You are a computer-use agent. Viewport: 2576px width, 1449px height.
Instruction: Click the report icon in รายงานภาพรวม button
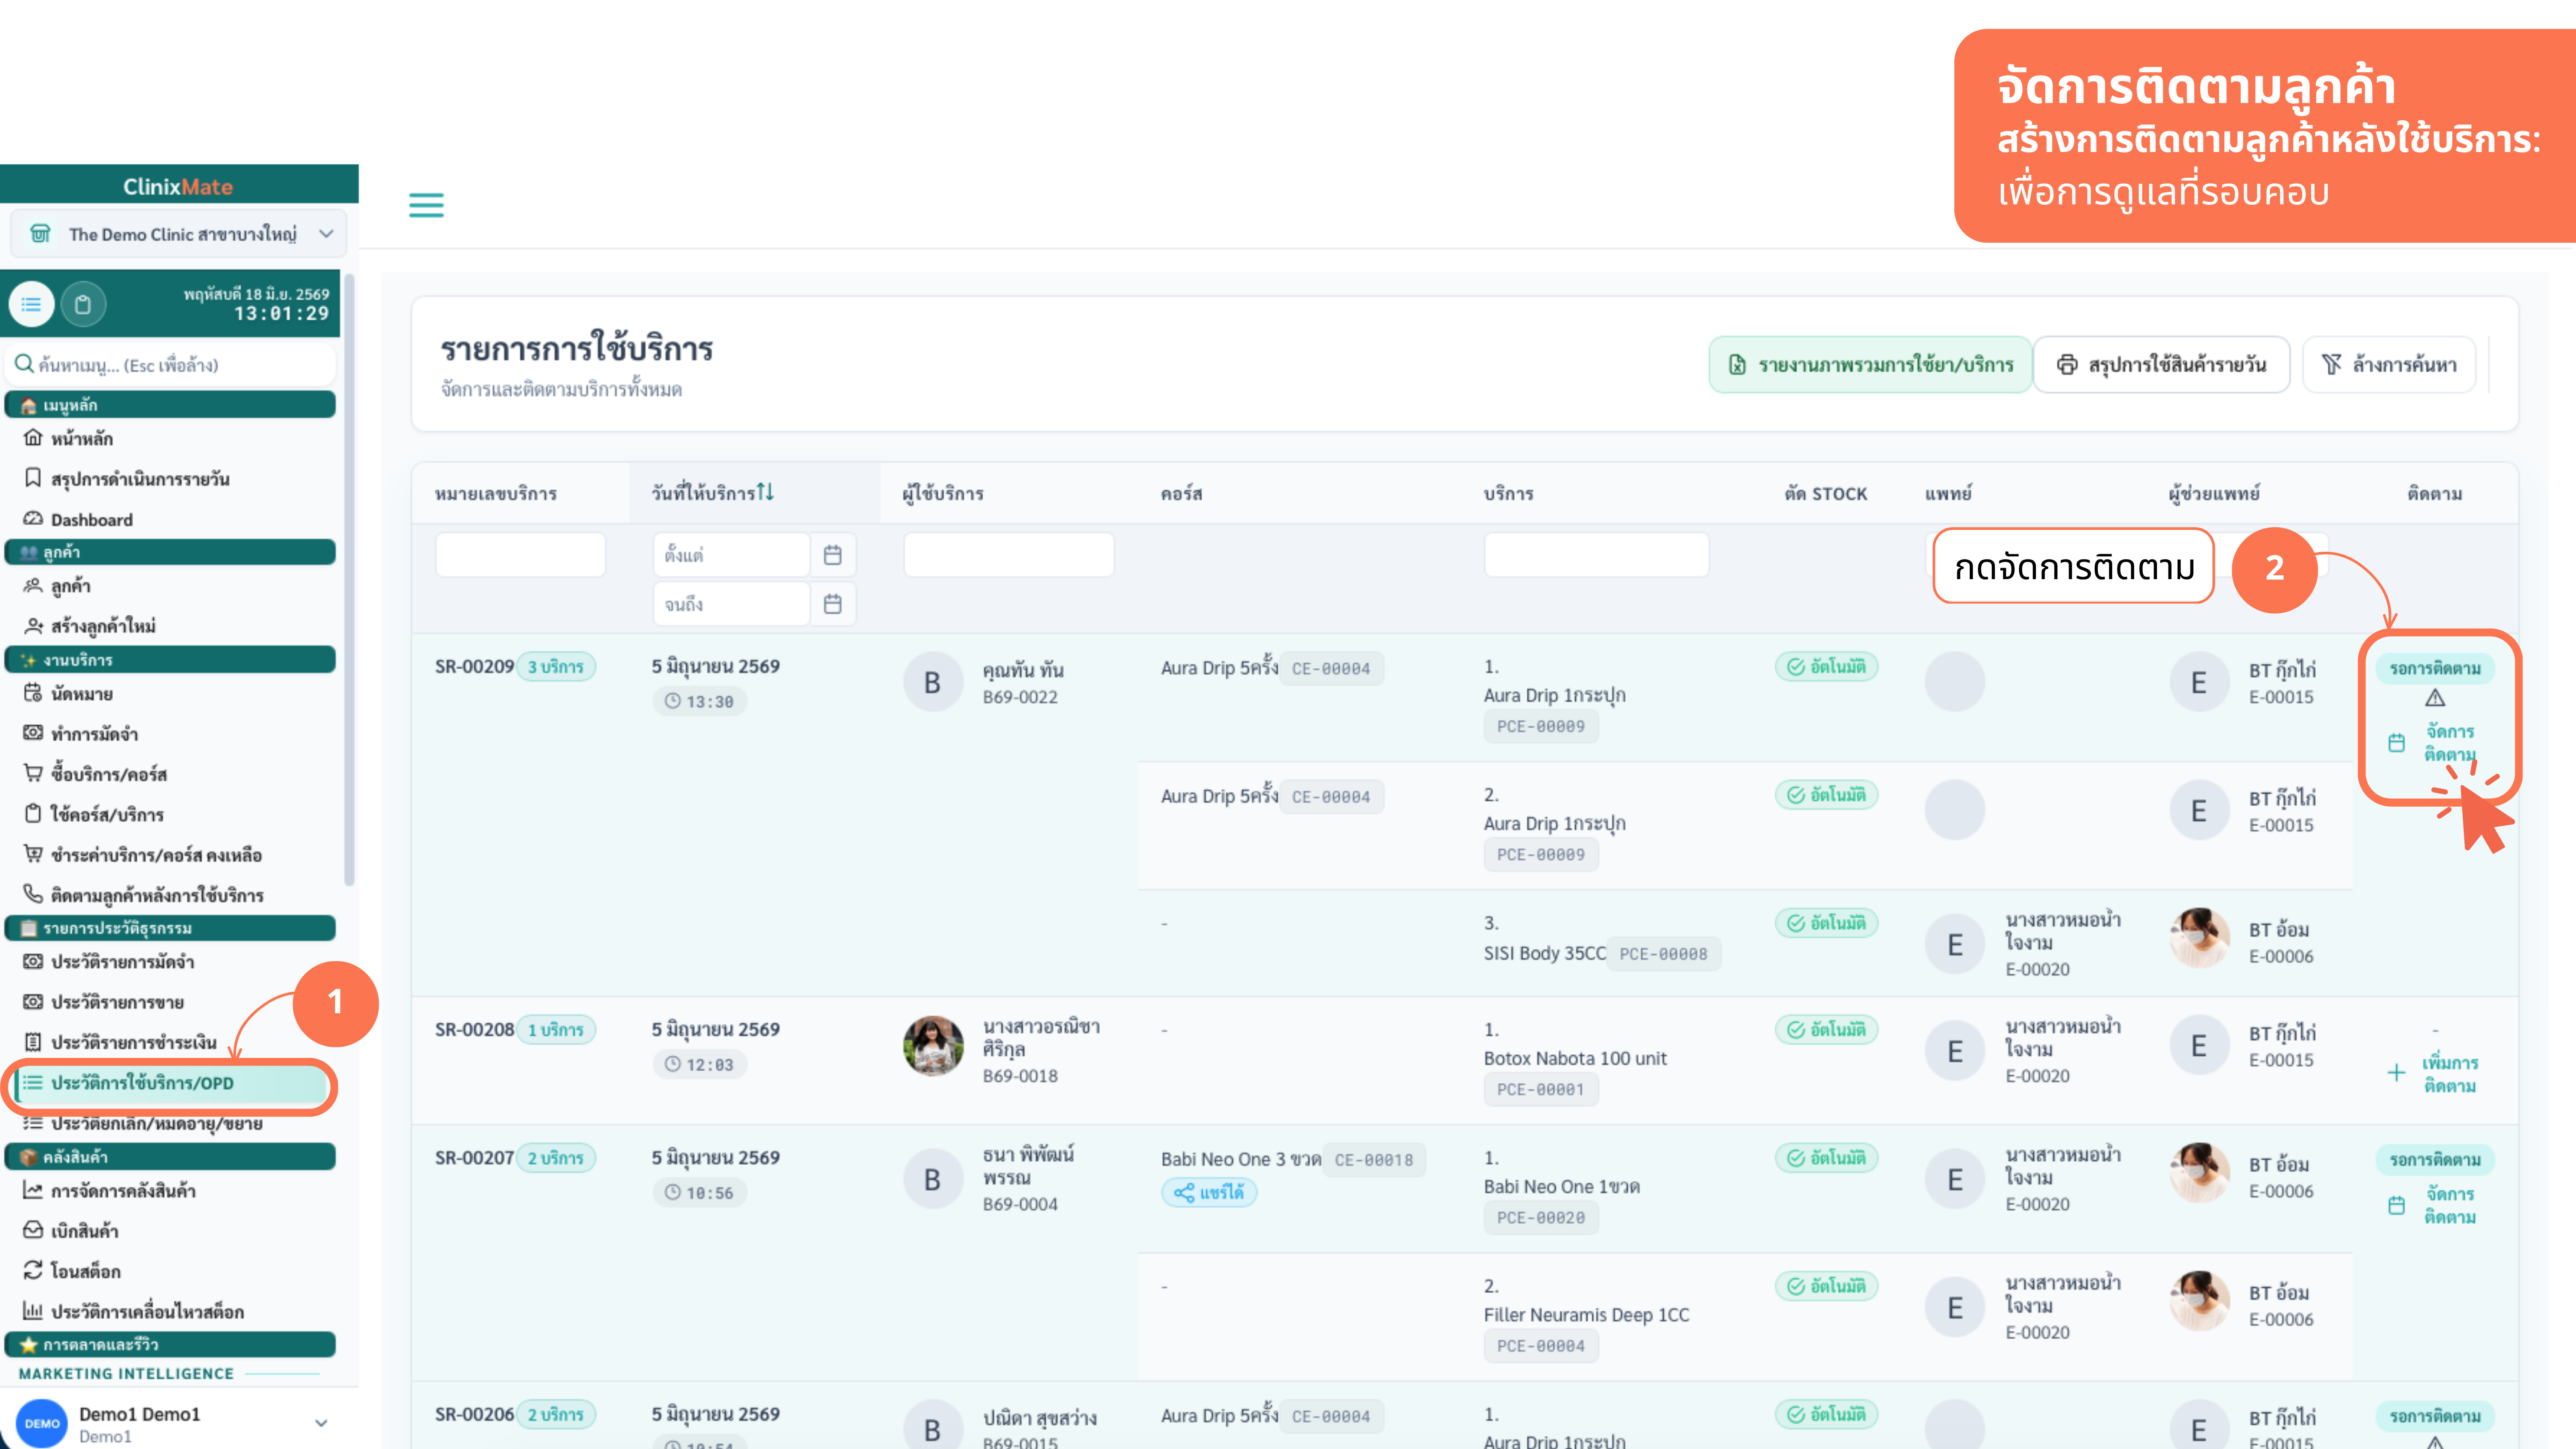[x=1738, y=365]
